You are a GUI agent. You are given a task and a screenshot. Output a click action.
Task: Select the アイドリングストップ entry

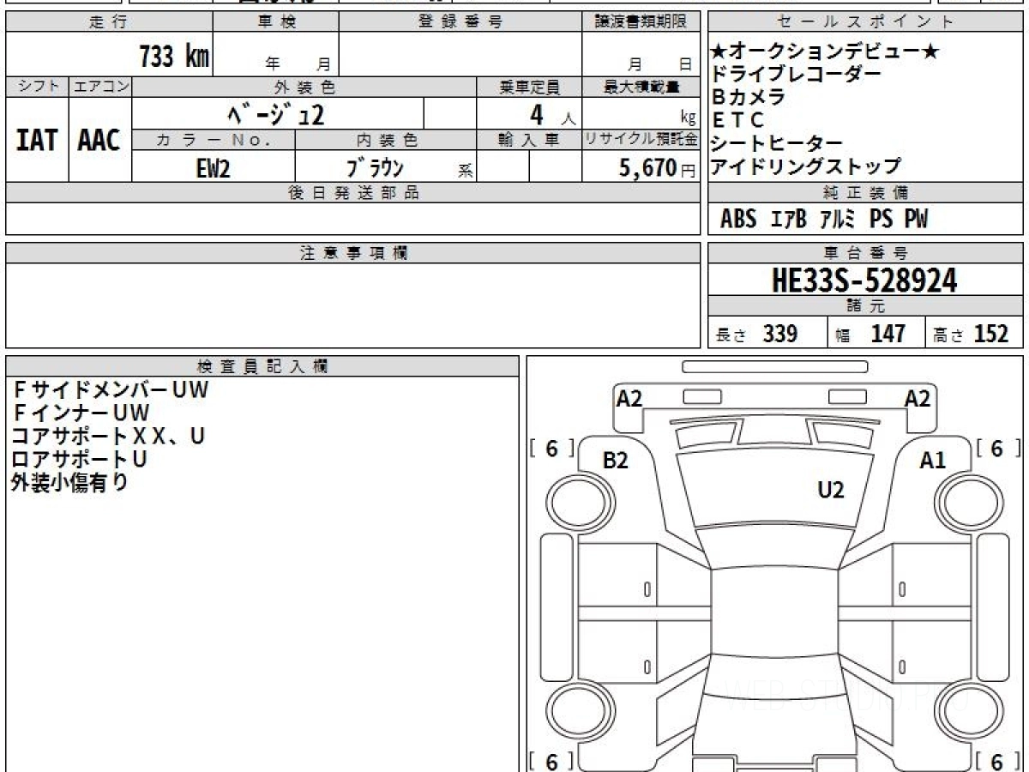coord(806,166)
